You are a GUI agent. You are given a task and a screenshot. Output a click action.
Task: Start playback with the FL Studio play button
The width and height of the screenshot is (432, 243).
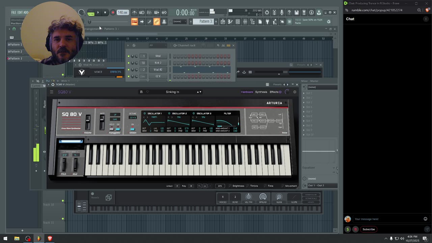pos(98,12)
